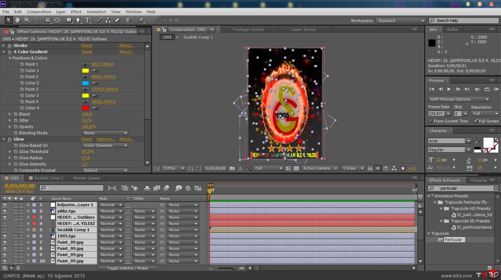Select the Horizontal Type tool
Image resolution: width=501 pixels, height=280 pixels.
88,20
